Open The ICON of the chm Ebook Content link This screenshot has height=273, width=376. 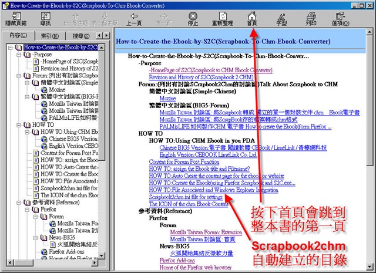[x=189, y=204]
